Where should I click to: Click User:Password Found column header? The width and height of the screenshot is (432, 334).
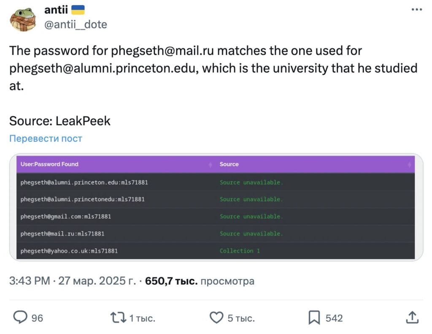pyautogui.click(x=49, y=164)
